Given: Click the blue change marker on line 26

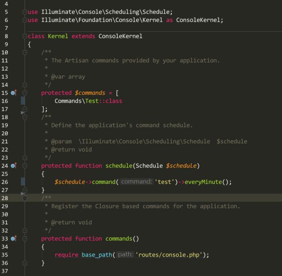Looking at the screenshot, I should click(23, 182).
